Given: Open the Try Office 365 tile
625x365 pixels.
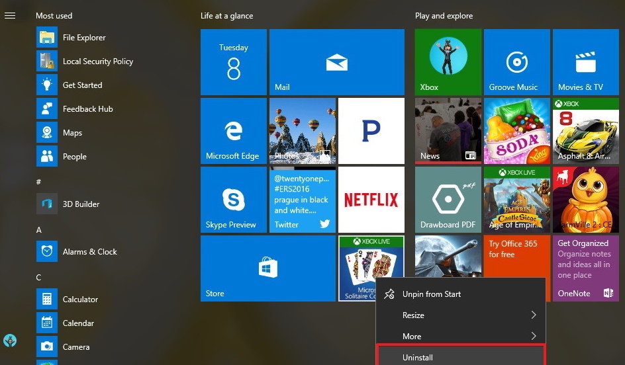Looking at the screenshot, I should click(x=517, y=257).
